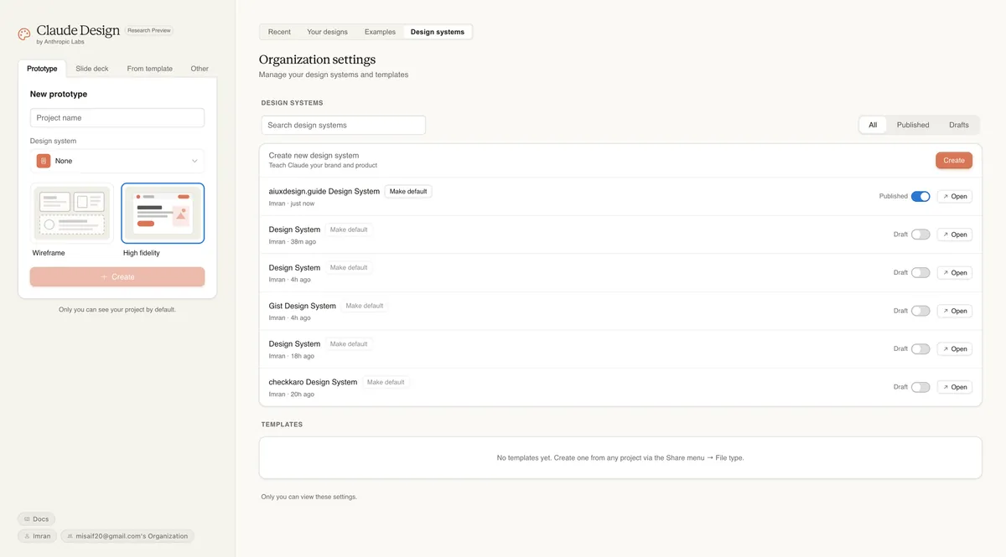Image resolution: width=1006 pixels, height=557 pixels.
Task: Select the Wireframe fidelity thumbnail
Action: [x=72, y=213]
